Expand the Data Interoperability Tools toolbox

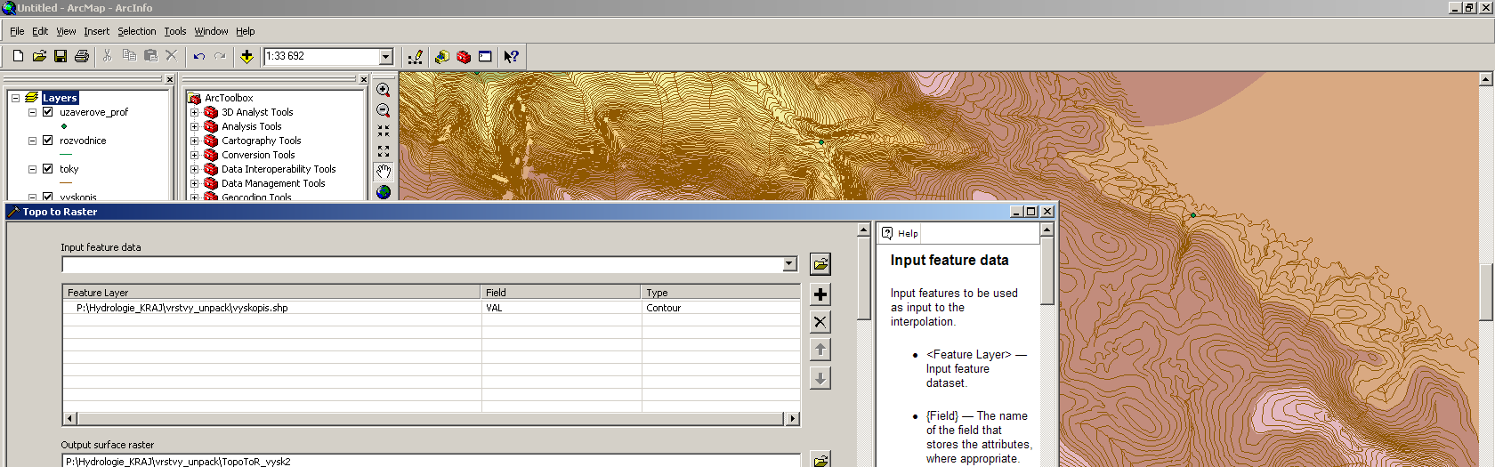tap(195, 169)
